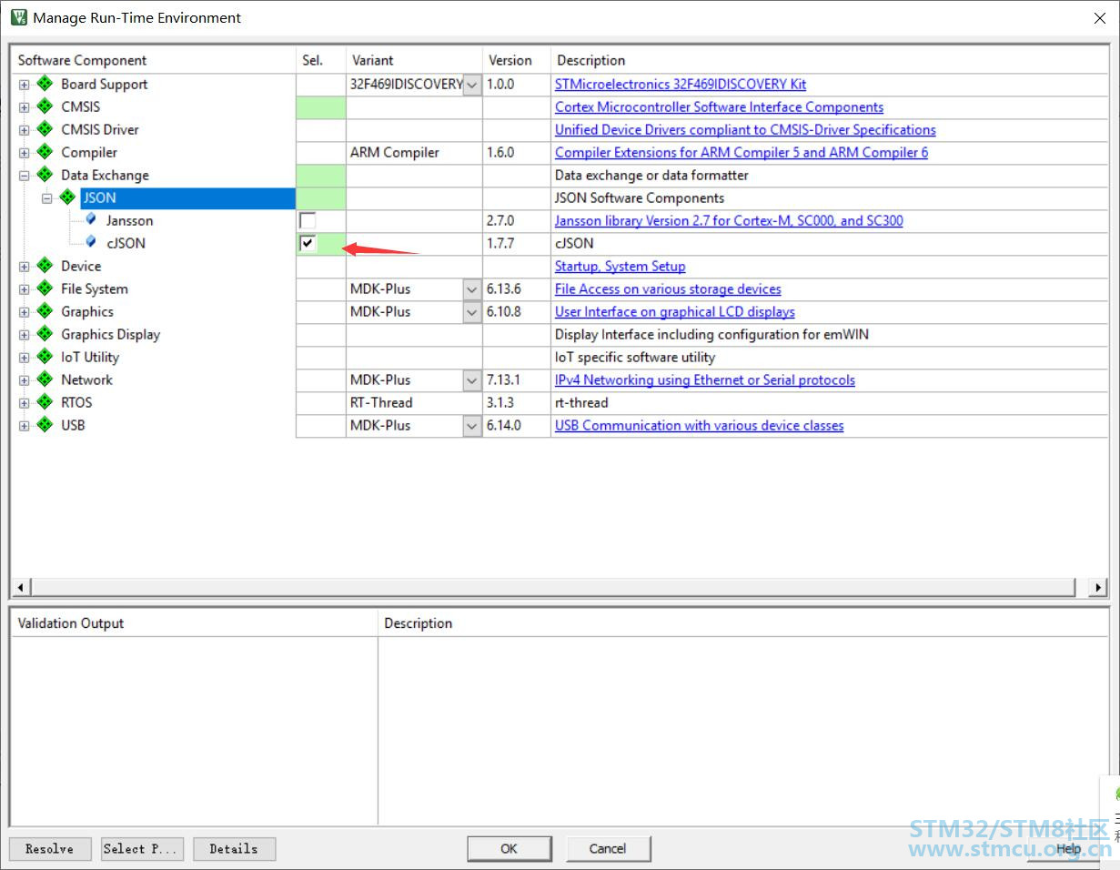This screenshot has width=1120, height=870.
Task: Open the Jansson library Version 2.7 link
Action: 729,220
